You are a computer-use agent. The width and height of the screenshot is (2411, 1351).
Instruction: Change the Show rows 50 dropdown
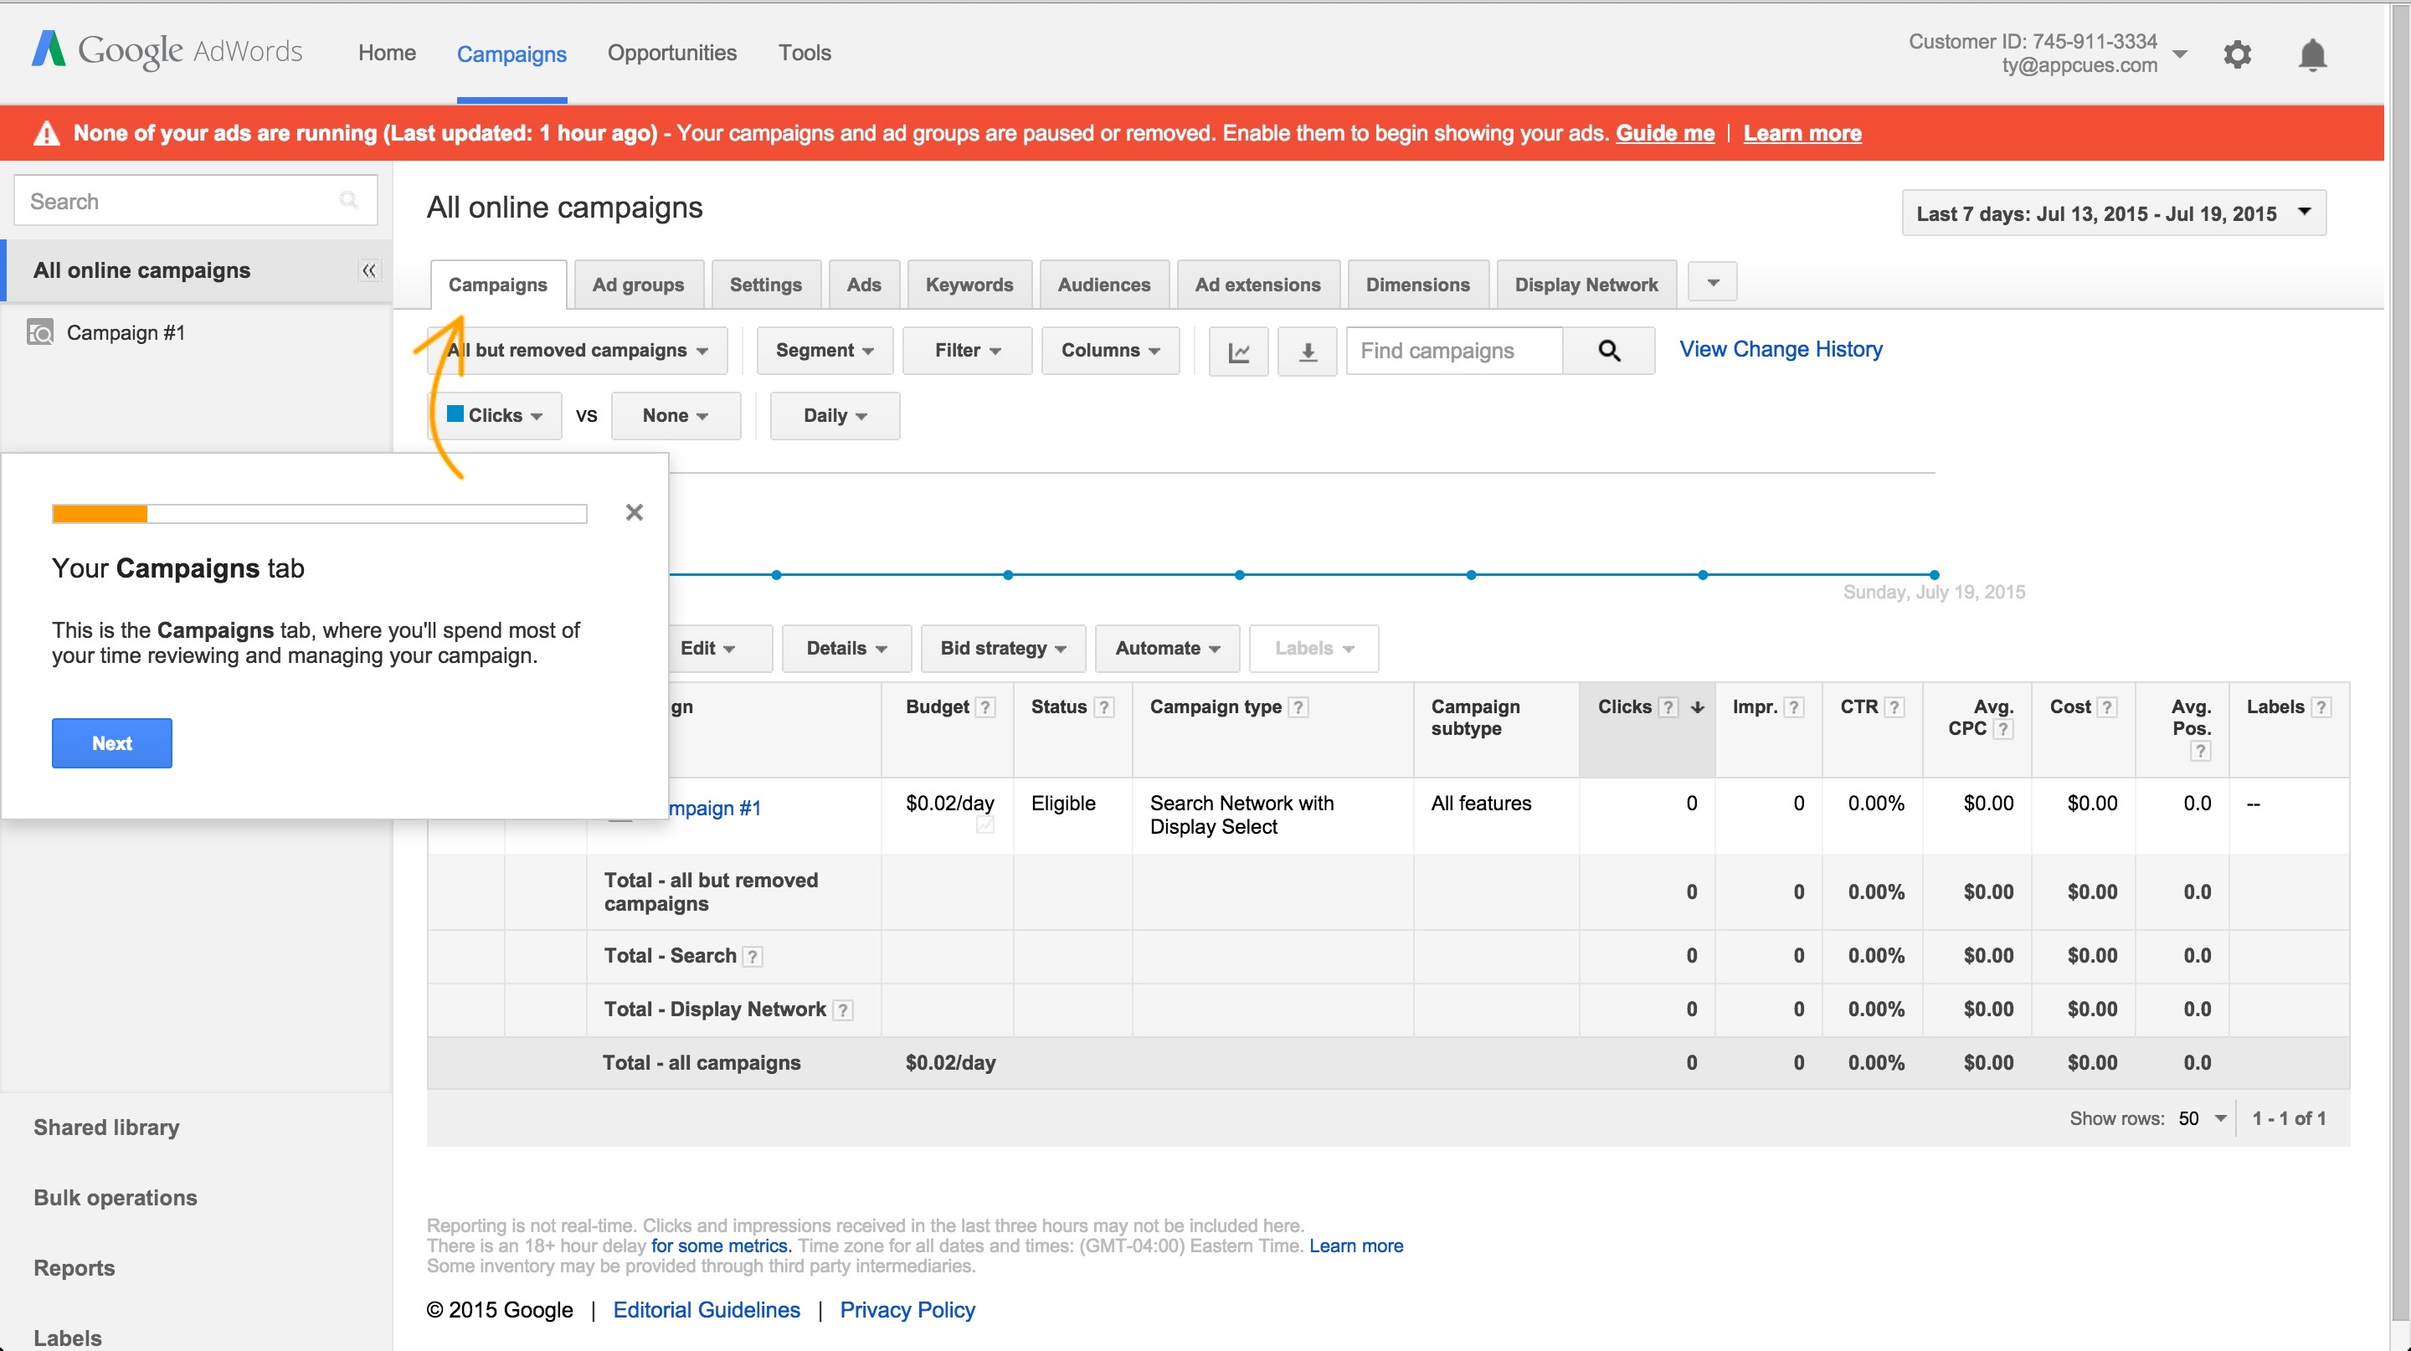coord(2203,1119)
